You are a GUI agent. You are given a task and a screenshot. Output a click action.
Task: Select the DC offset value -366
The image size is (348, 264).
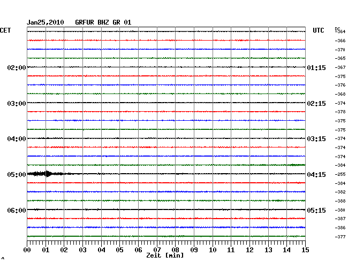340,41
